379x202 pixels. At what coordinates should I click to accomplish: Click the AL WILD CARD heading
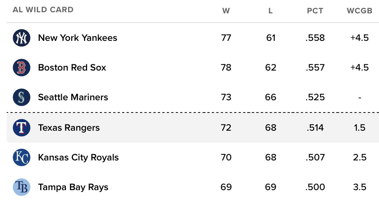43,10
